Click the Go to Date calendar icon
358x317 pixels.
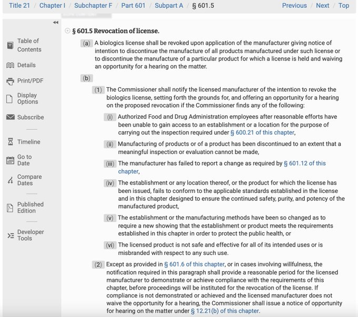click(x=10, y=160)
